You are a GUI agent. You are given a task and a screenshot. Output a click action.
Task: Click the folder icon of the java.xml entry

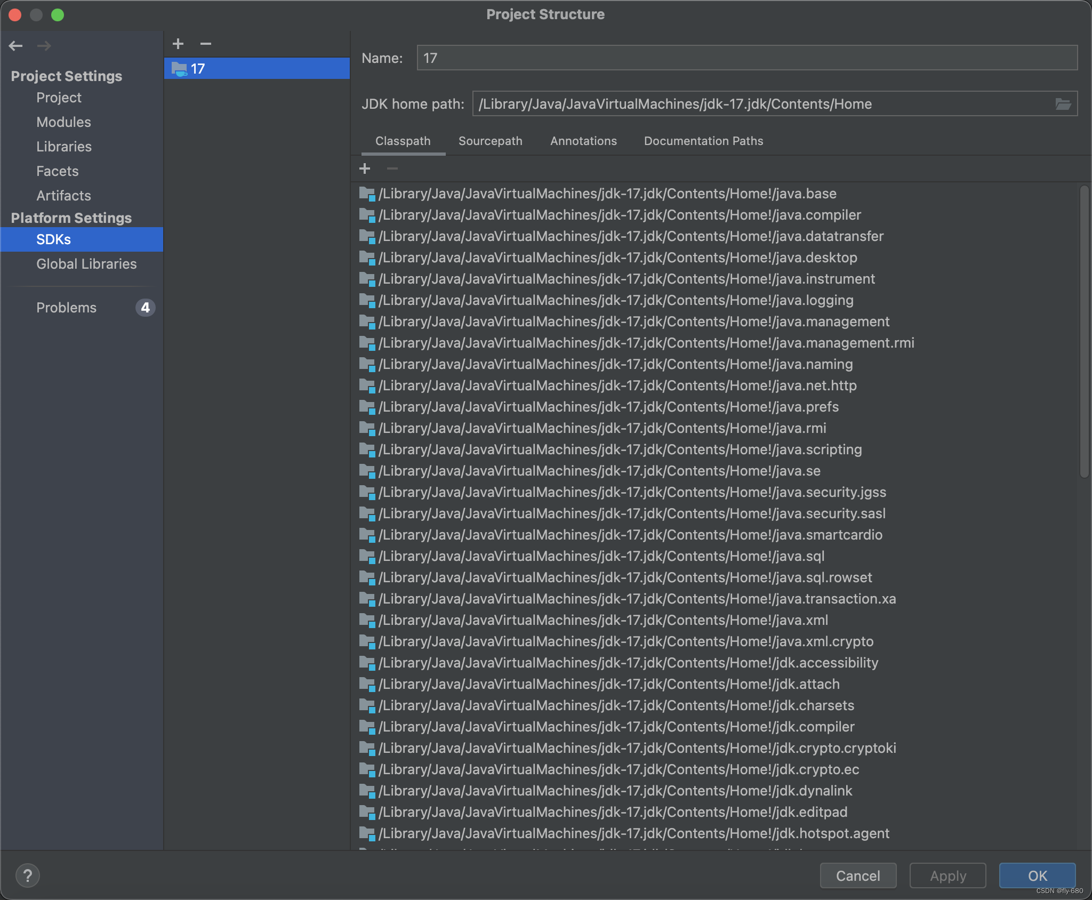click(367, 620)
